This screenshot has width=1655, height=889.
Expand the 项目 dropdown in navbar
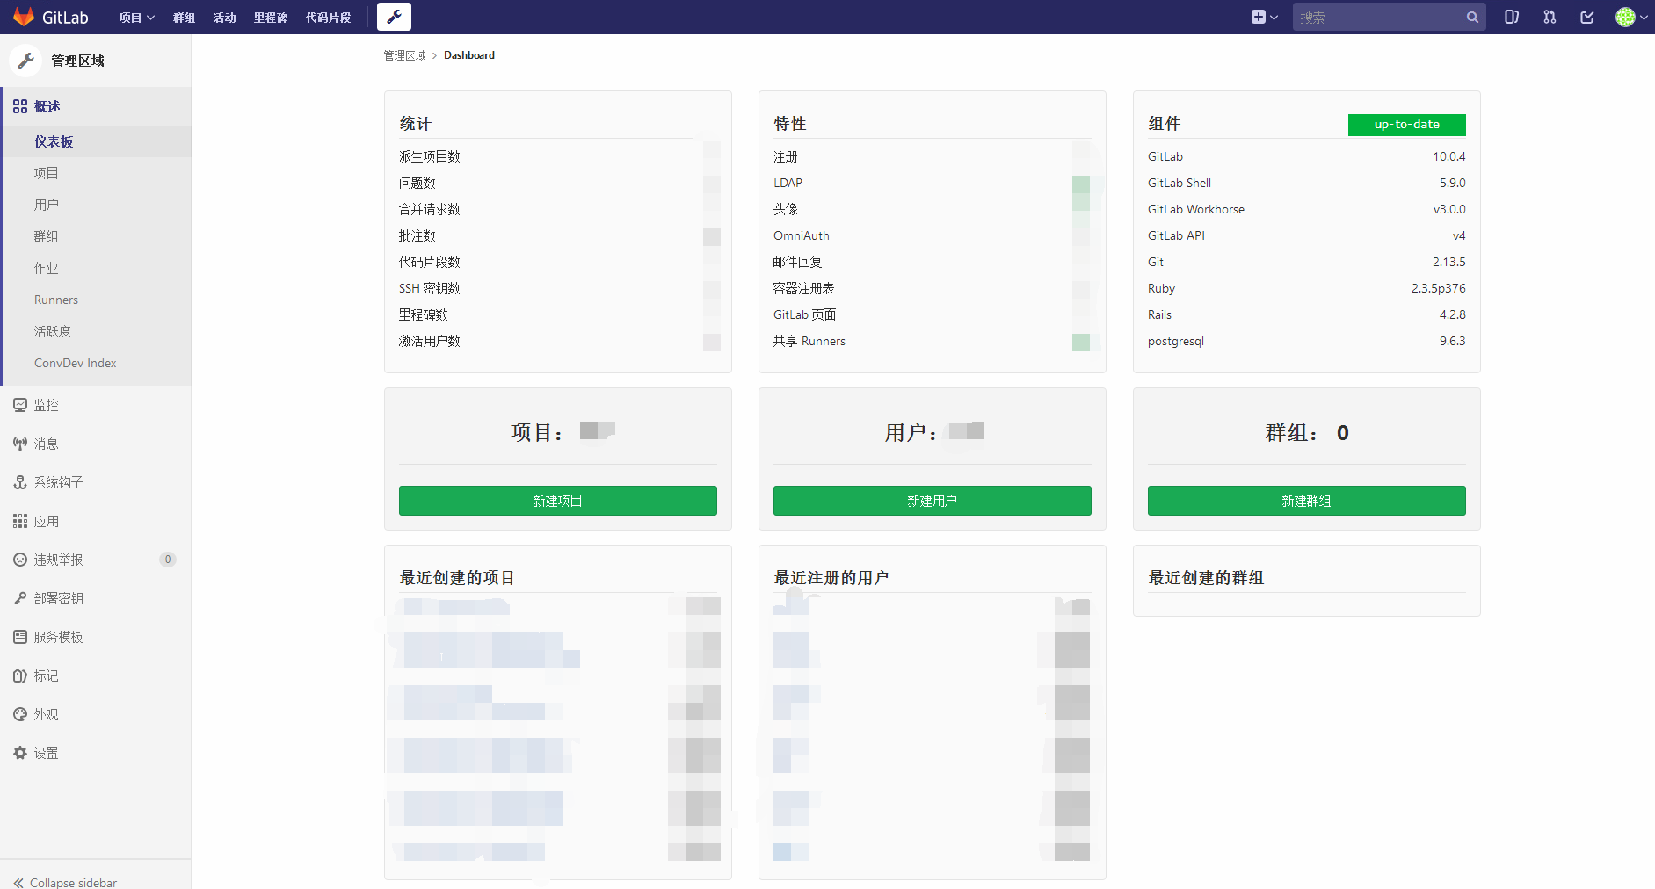coord(137,18)
